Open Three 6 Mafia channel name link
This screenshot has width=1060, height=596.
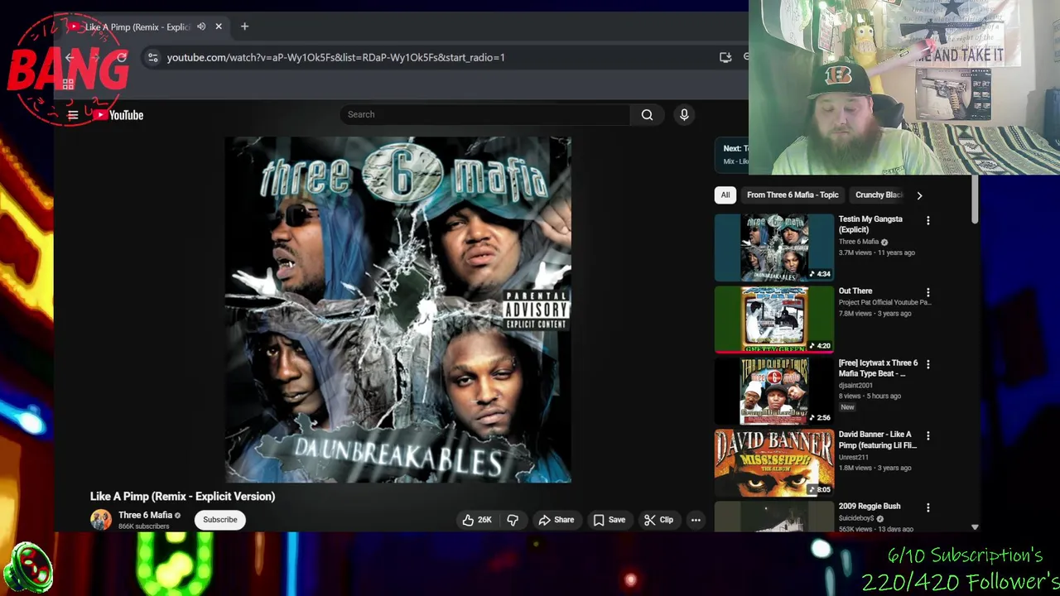tap(145, 515)
